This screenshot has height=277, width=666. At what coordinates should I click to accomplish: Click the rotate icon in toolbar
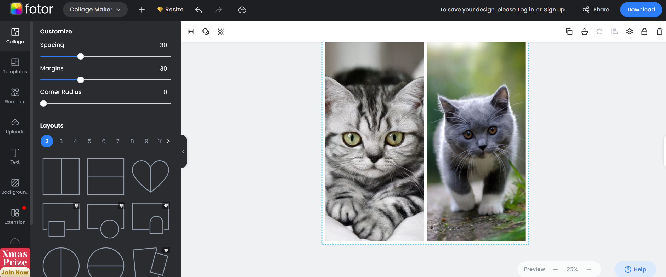point(599,32)
